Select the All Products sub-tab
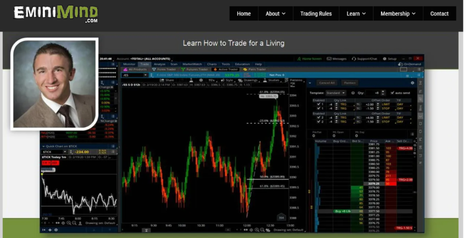The width and height of the screenshot is (466, 238). [x=135, y=69]
